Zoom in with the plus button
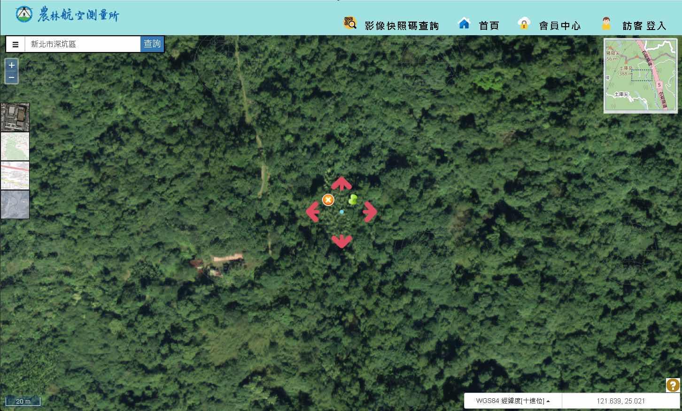Image resolution: width=682 pixels, height=411 pixels. coord(12,65)
